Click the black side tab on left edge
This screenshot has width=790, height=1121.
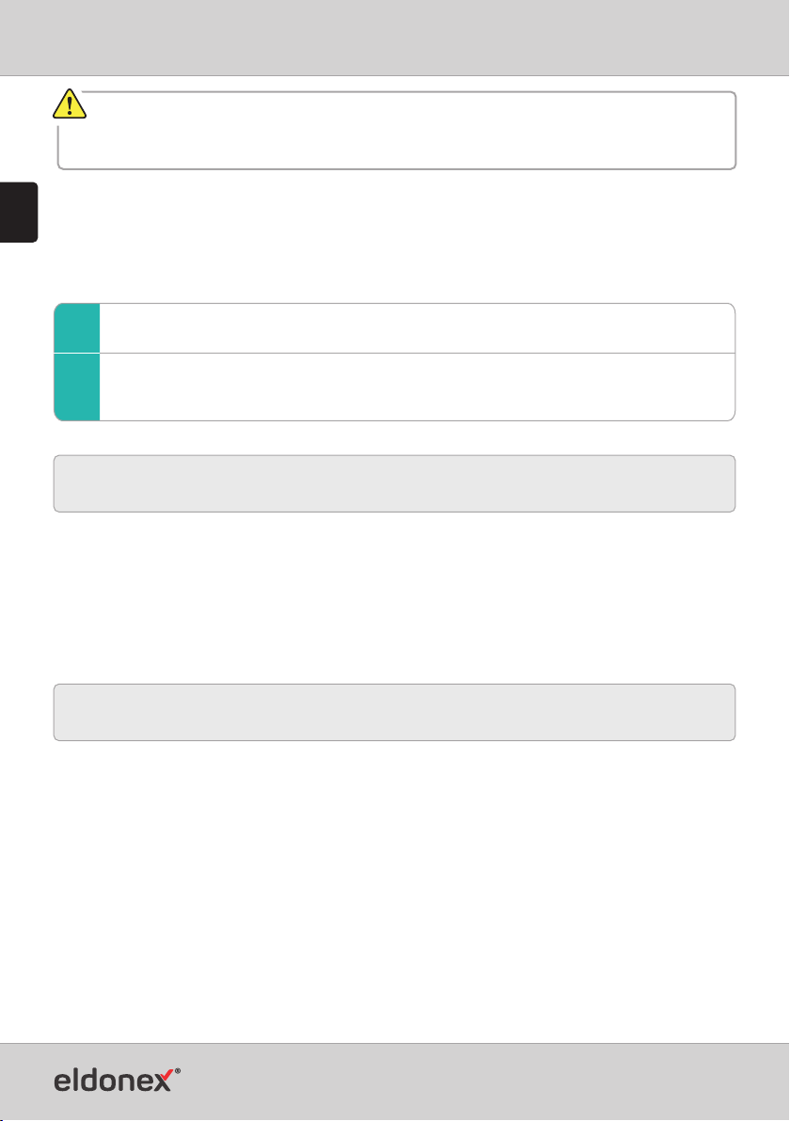[19, 213]
